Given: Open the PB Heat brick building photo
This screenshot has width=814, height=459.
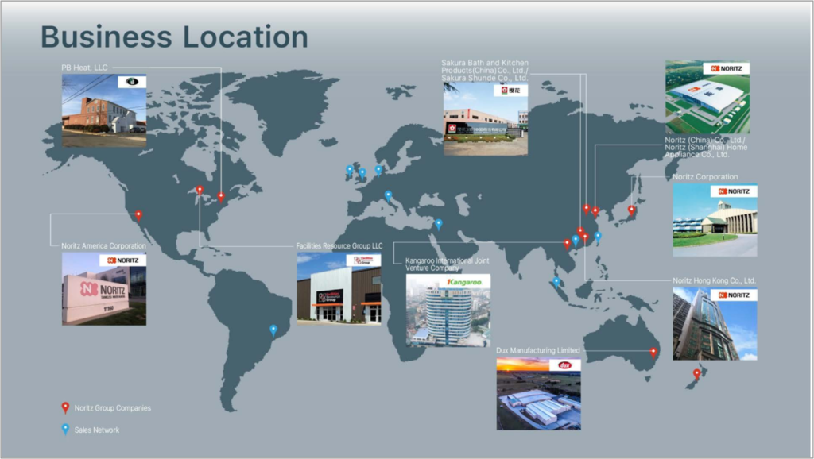Looking at the screenshot, I should tap(104, 110).
